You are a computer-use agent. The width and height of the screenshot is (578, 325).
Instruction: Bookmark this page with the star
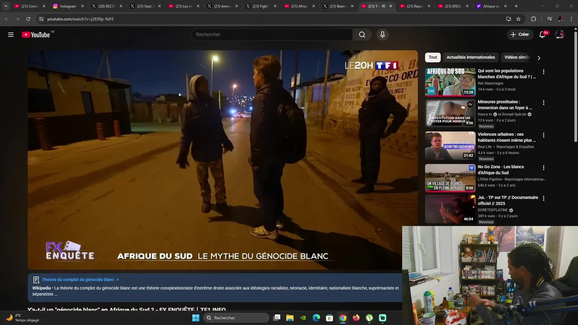(x=518, y=19)
